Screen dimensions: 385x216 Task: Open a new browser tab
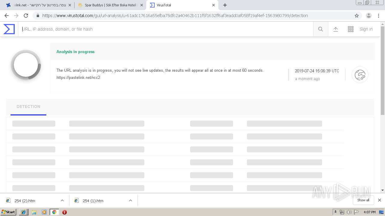(x=225, y=5)
